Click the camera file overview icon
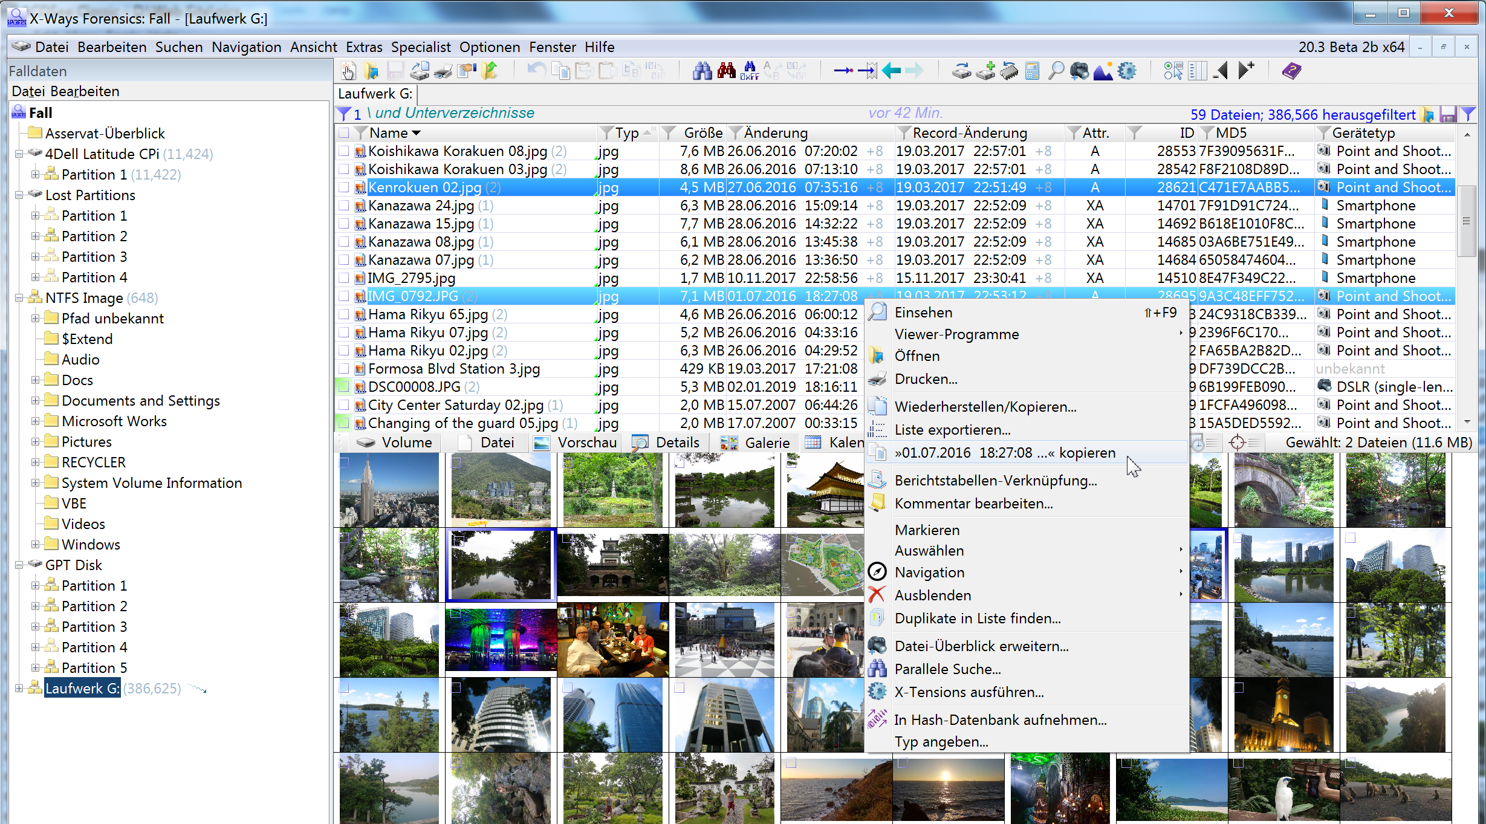This screenshot has height=824, width=1486. tap(1079, 71)
